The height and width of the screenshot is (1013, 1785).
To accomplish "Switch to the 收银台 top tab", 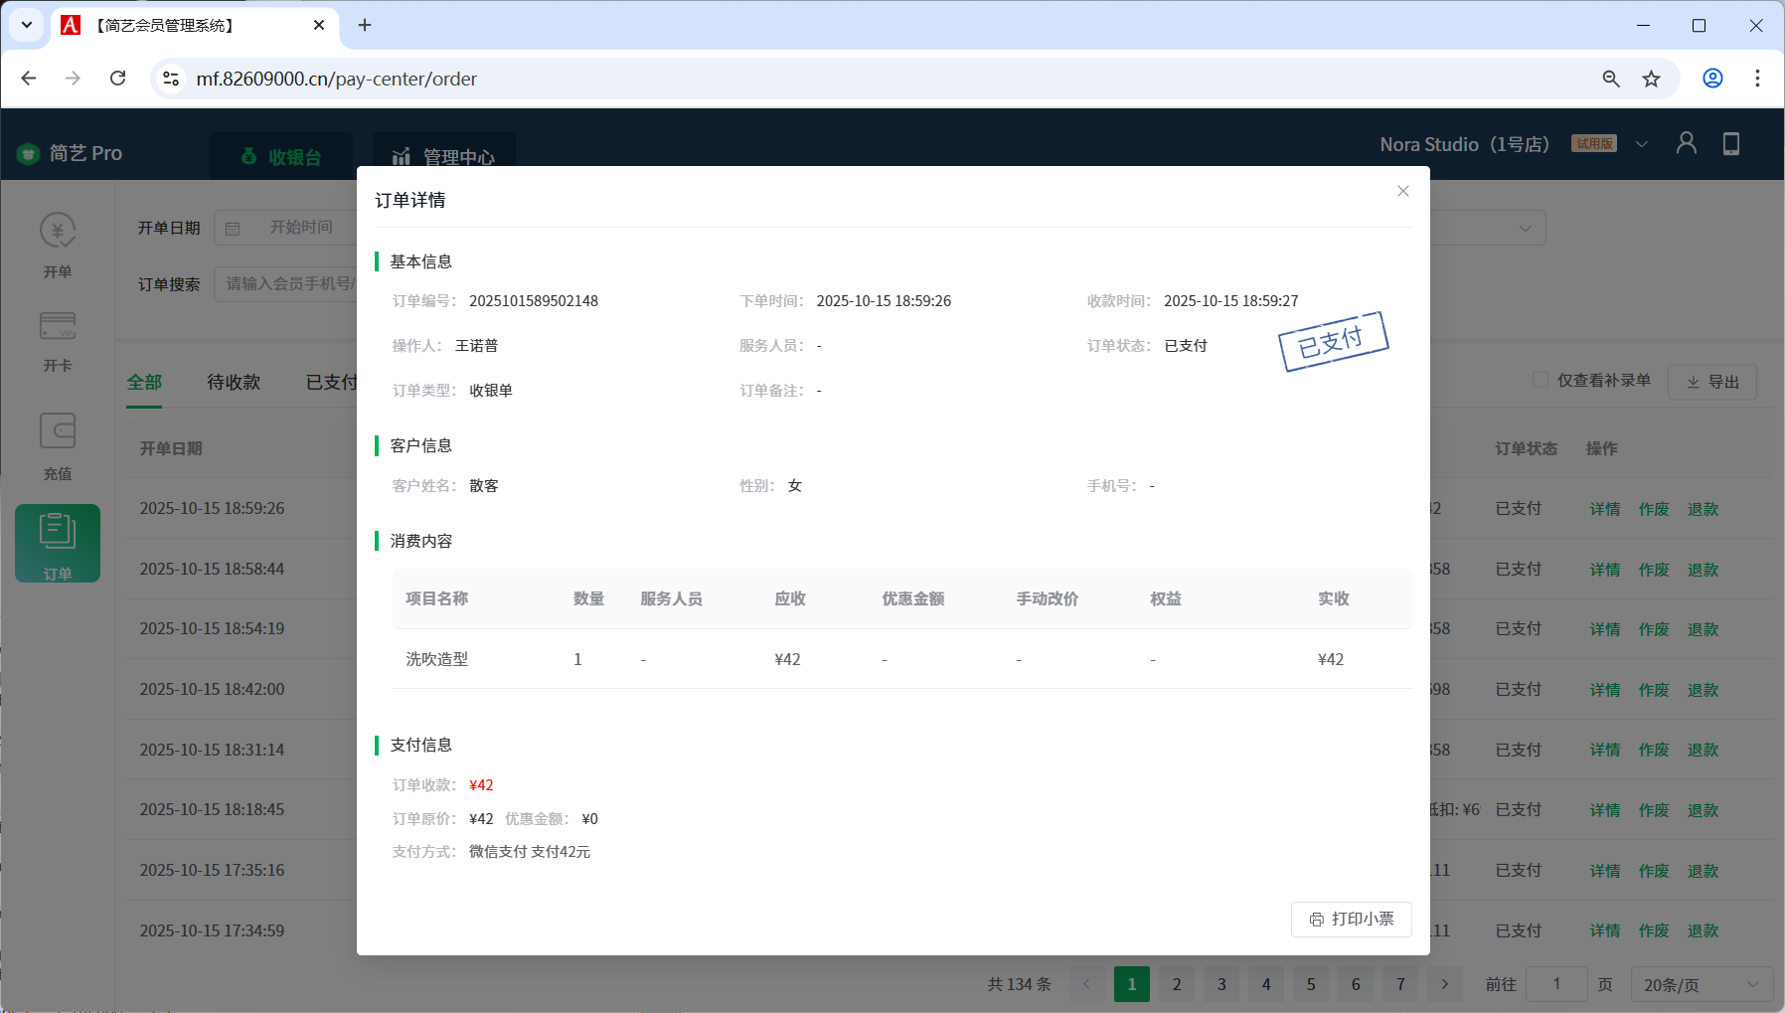I will pyautogui.click(x=281, y=157).
